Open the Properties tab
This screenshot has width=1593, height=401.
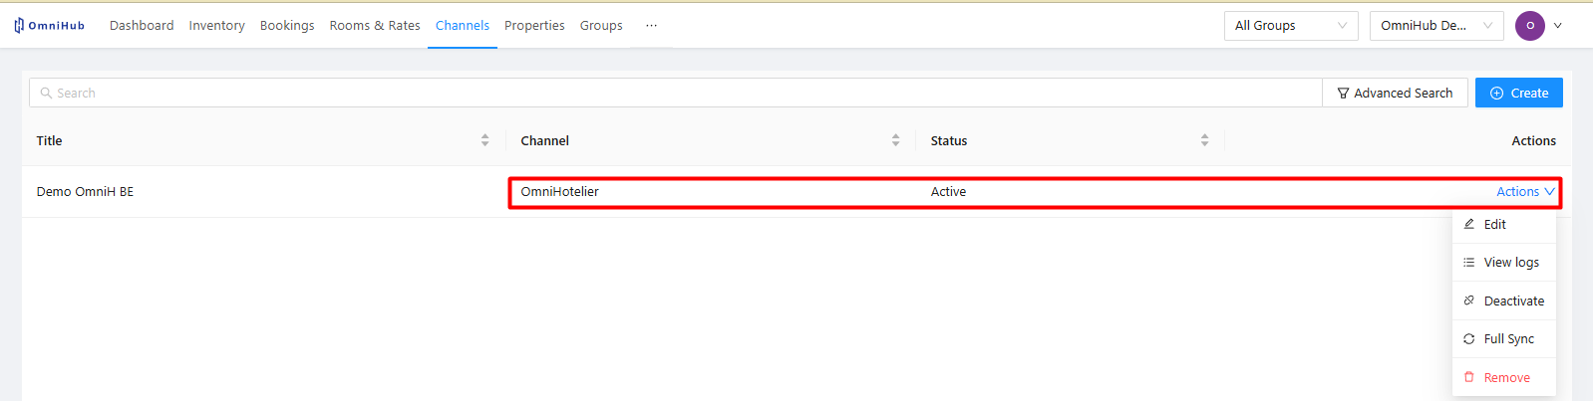point(534,26)
